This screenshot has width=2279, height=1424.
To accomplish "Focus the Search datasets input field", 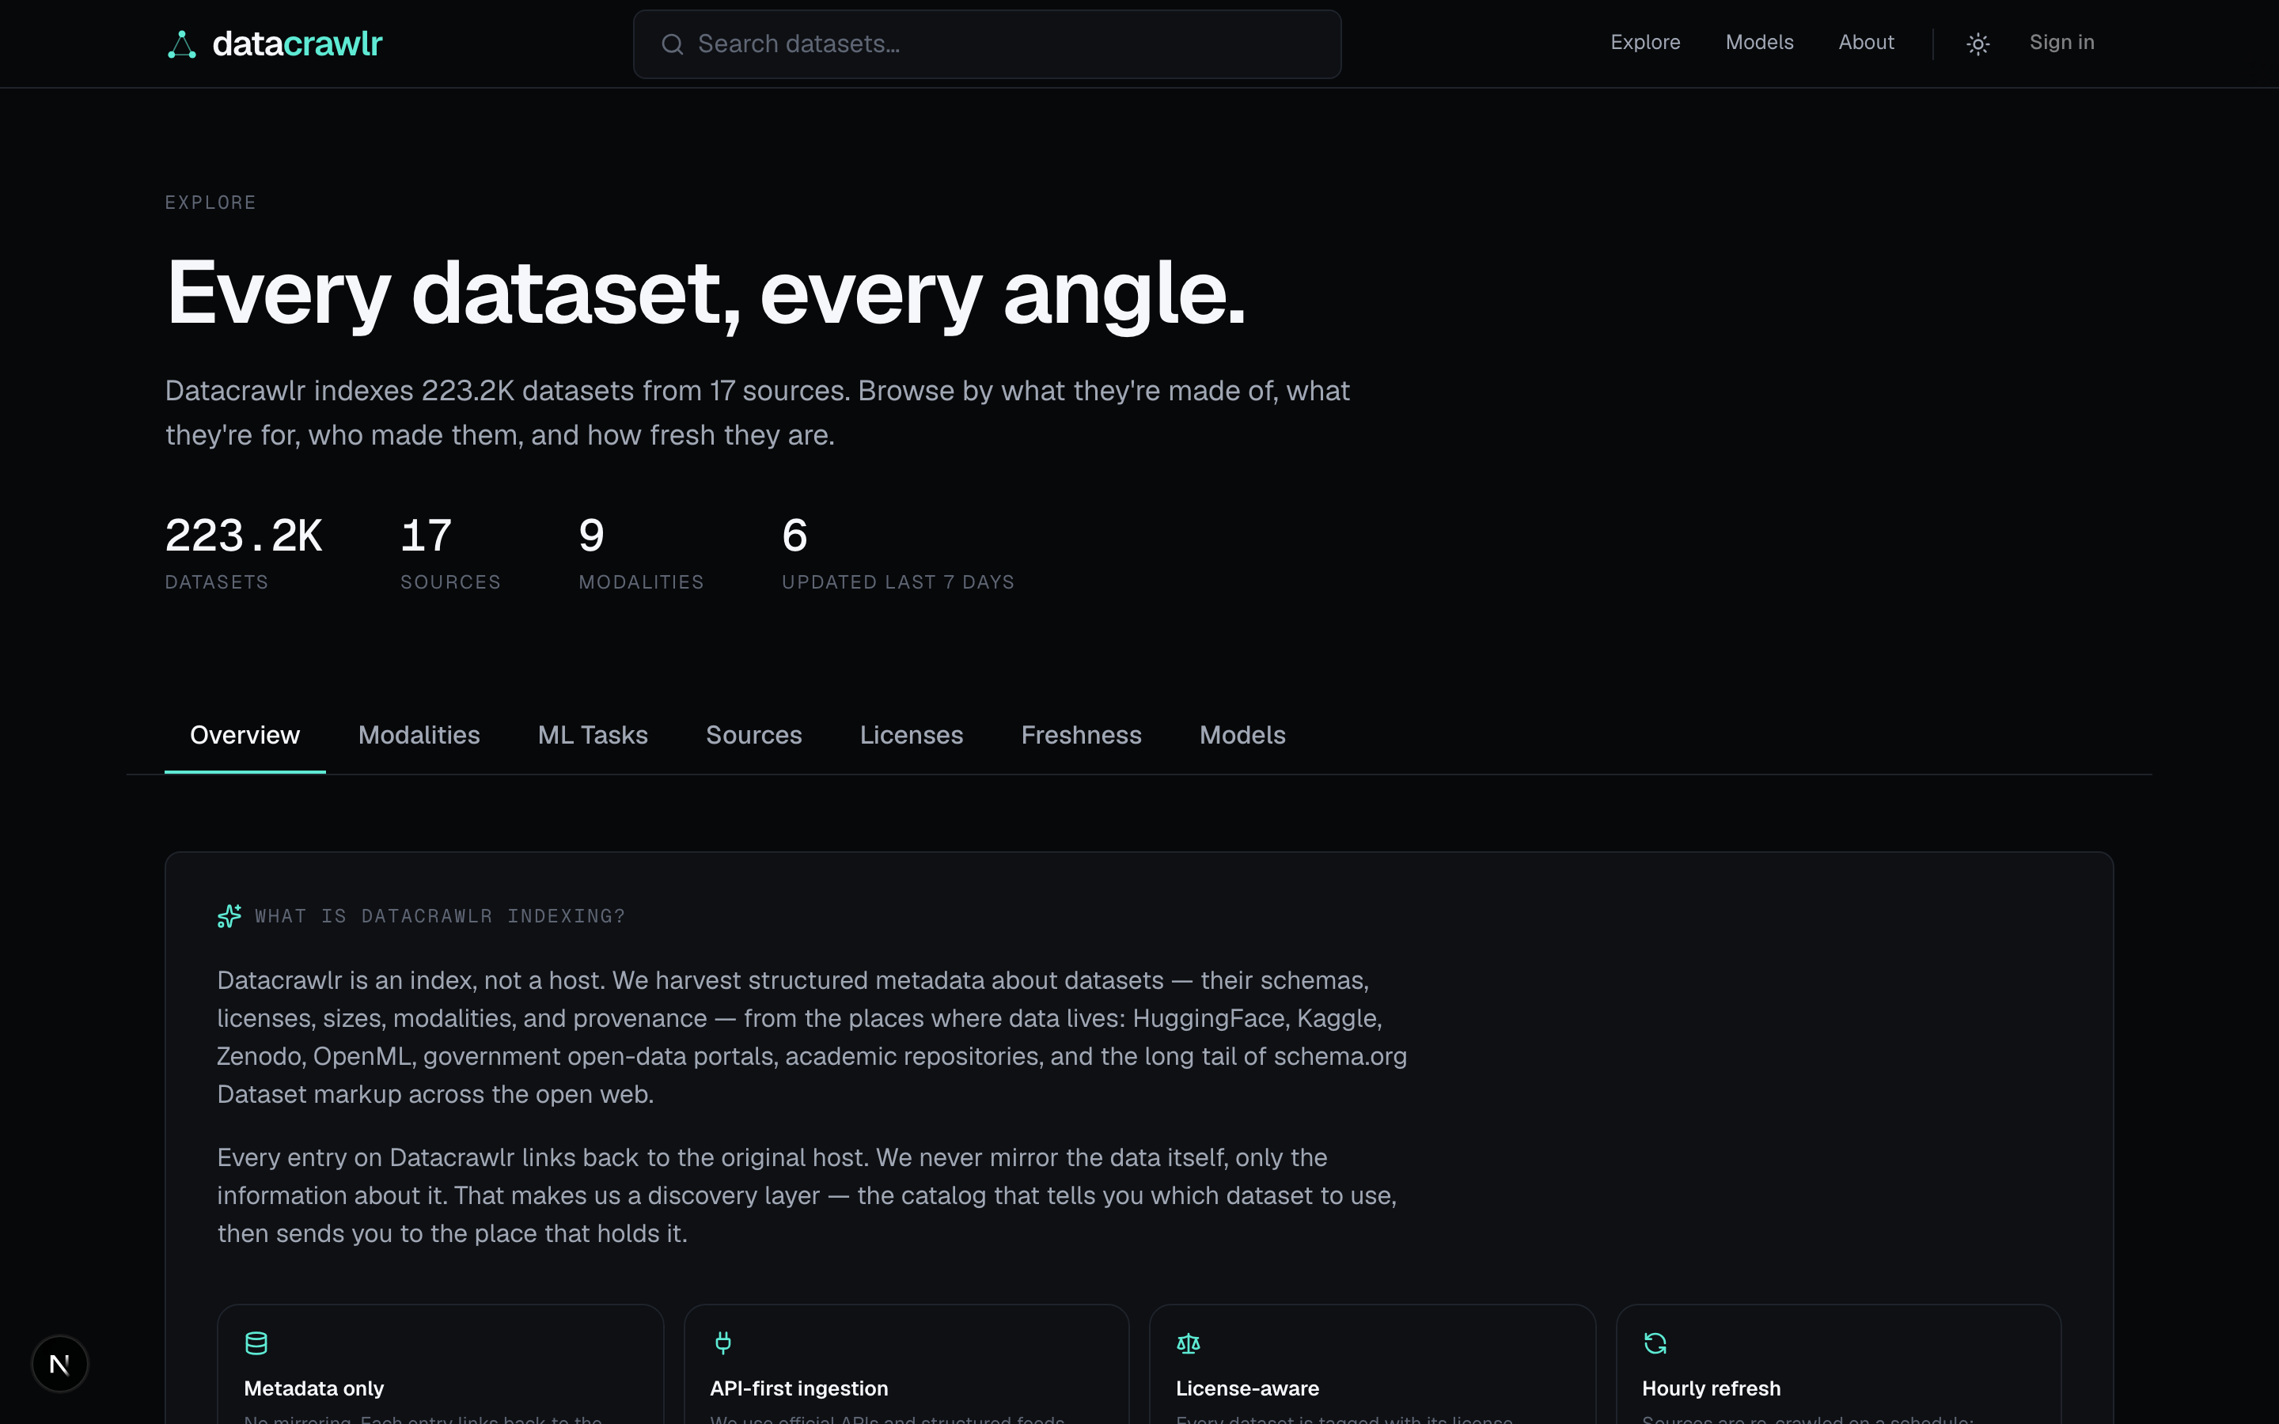I will (987, 44).
